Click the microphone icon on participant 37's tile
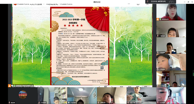Screen dimensions: 194x104 click(x=69, y=103)
